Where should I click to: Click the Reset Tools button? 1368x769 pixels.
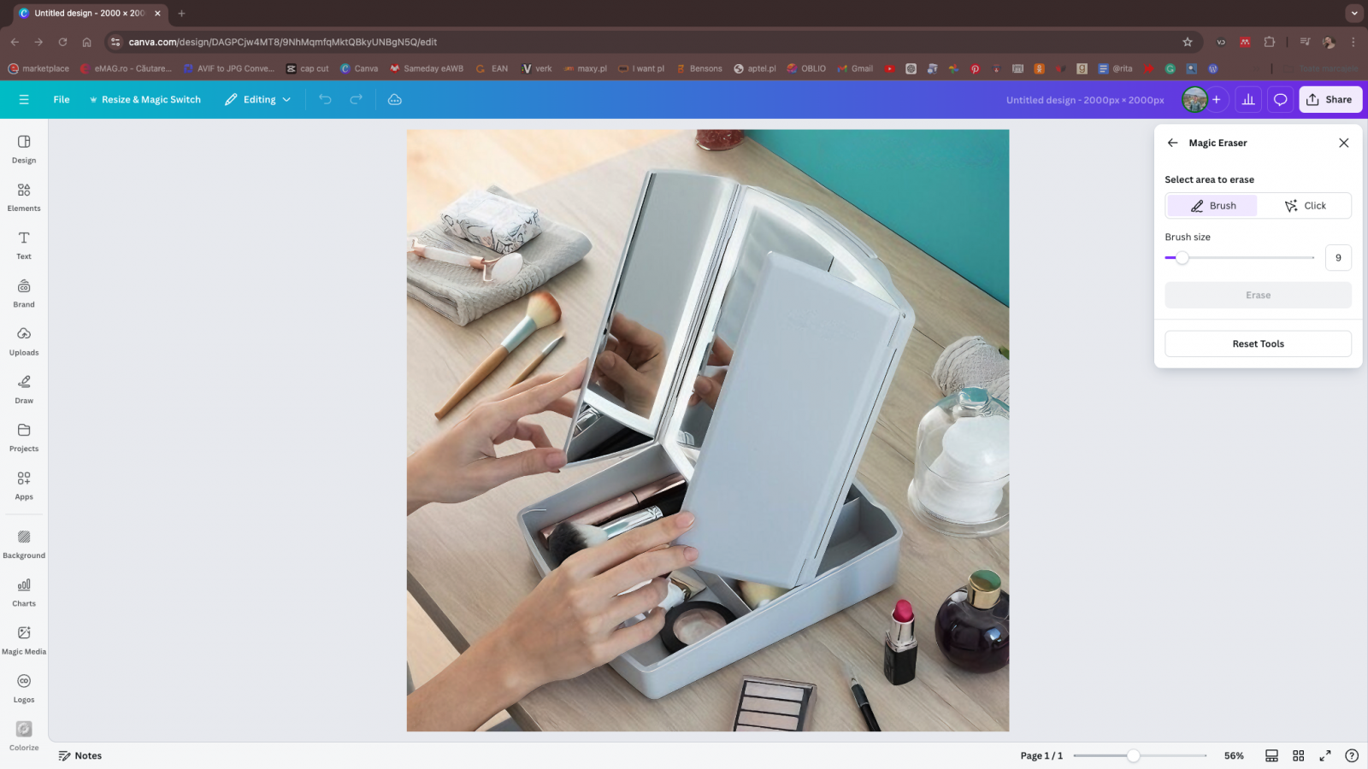[1258, 343]
